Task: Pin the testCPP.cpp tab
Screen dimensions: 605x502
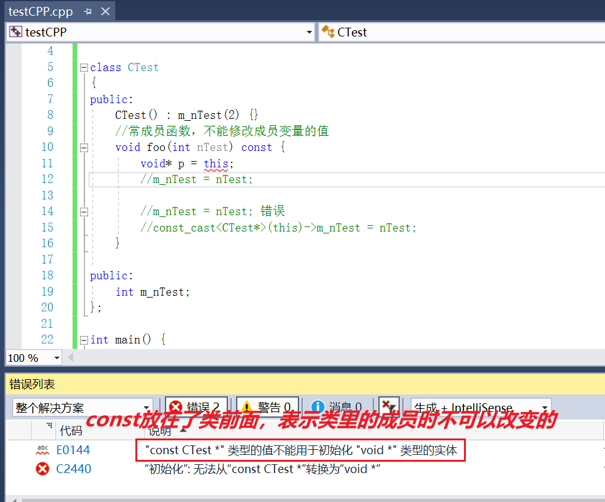Action: (88, 11)
